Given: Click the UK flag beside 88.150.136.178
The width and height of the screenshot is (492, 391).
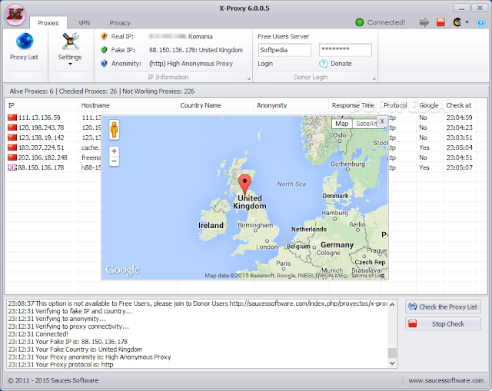Looking at the screenshot, I should point(12,167).
